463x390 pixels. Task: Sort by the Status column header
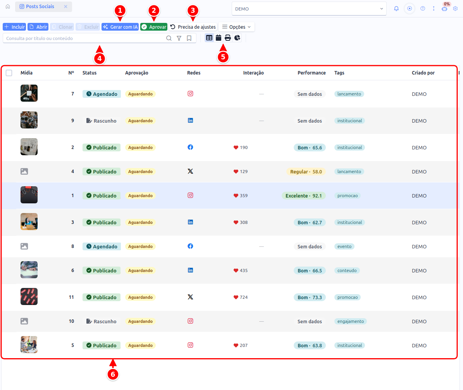pyautogui.click(x=90, y=73)
